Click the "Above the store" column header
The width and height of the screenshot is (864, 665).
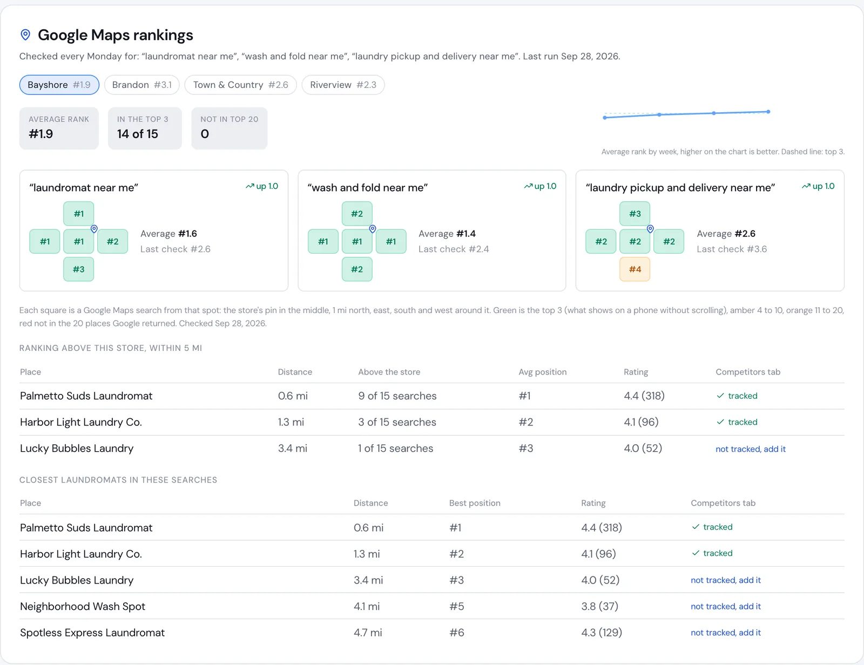(389, 372)
